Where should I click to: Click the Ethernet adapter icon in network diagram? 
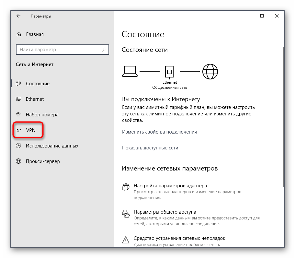coord(170,71)
